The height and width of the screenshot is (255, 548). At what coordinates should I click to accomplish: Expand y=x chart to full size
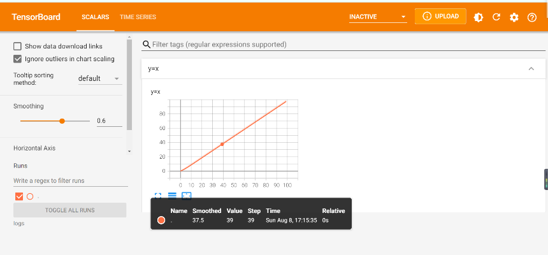point(157,196)
